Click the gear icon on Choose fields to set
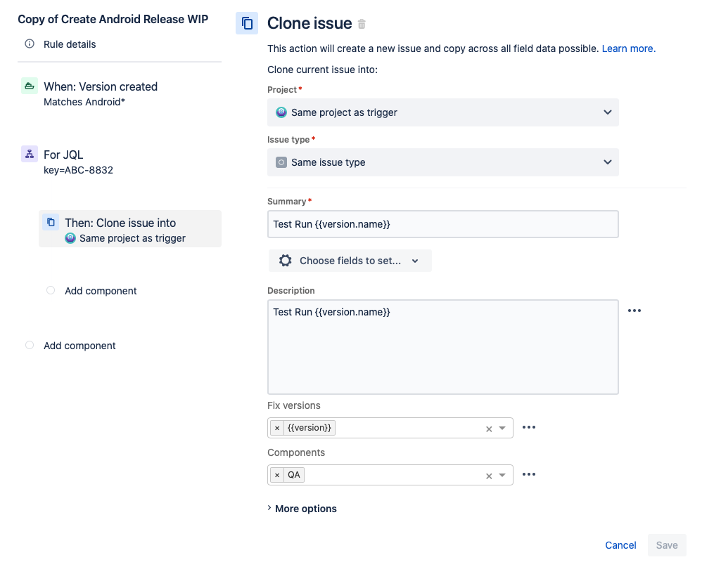Viewport: 721px width, 581px height. [x=285, y=260]
